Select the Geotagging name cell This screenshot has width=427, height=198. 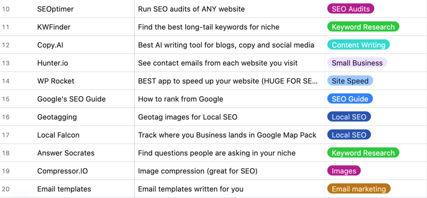[x=57, y=117]
